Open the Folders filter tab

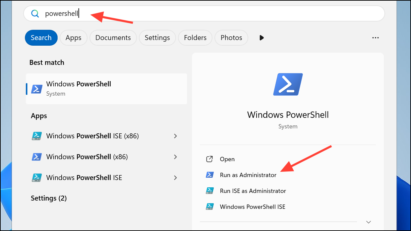pos(195,38)
